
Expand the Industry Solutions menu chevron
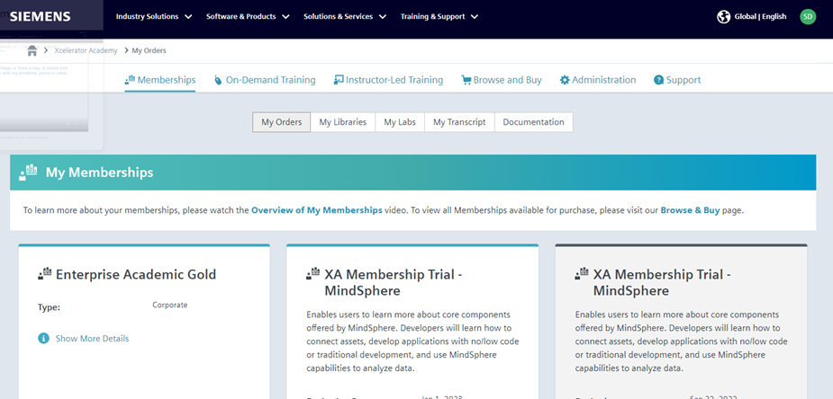(x=188, y=16)
